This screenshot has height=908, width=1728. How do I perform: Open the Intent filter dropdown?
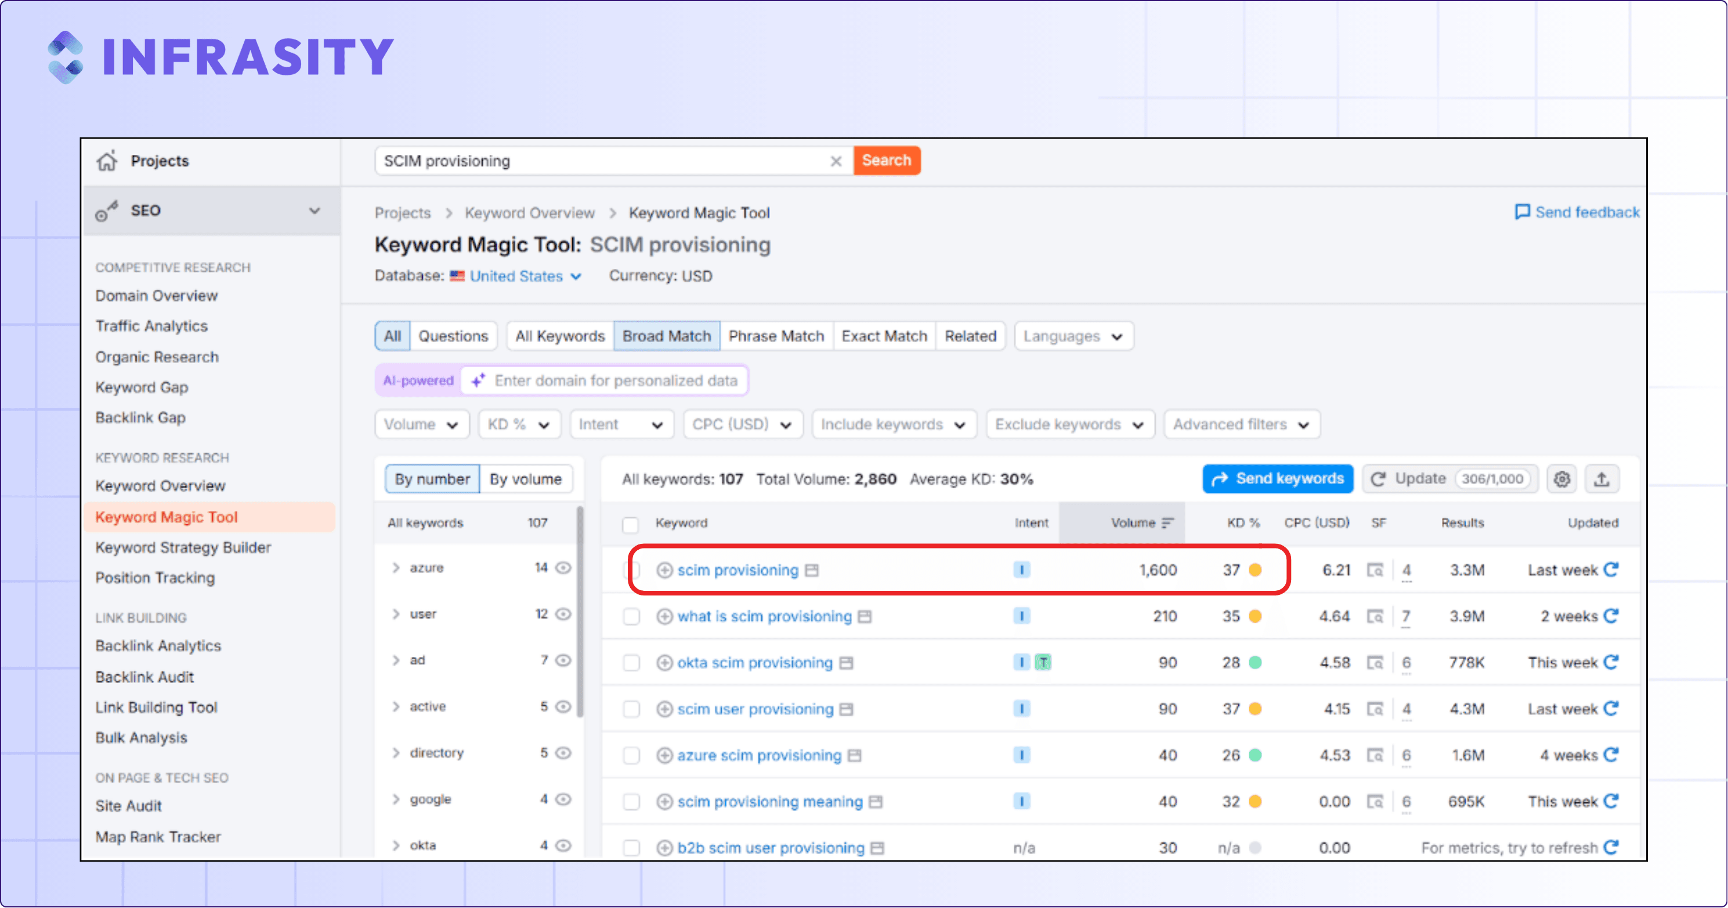pyautogui.click(x=621, y=424)
